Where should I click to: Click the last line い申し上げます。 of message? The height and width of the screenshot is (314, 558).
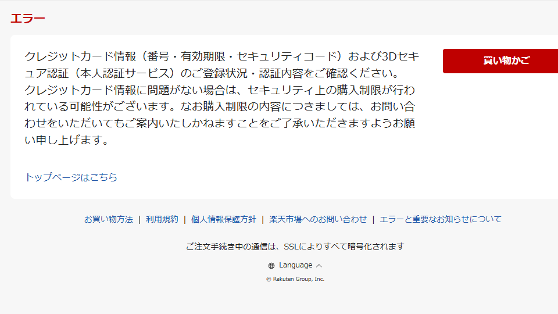click(67, 140)
